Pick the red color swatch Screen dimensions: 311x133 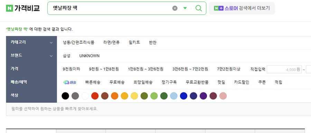[x=95, y=96]
